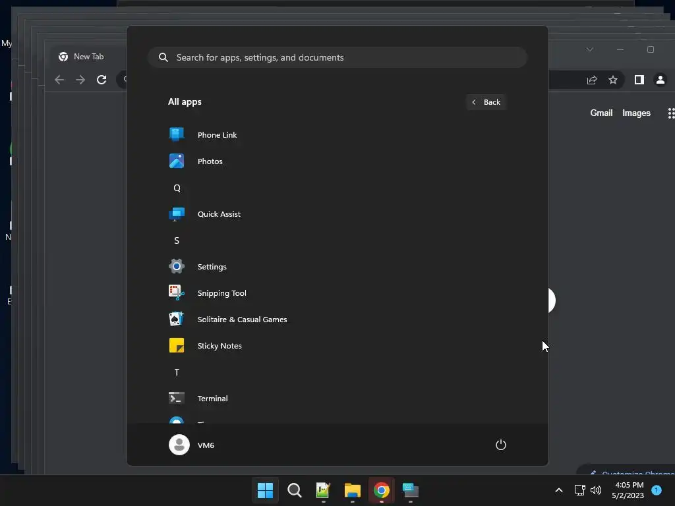Go forward in Chrome window
Image resolution: width=675 pixels, height=506 pixels.
pyautogui.click(x=80, y=80)
